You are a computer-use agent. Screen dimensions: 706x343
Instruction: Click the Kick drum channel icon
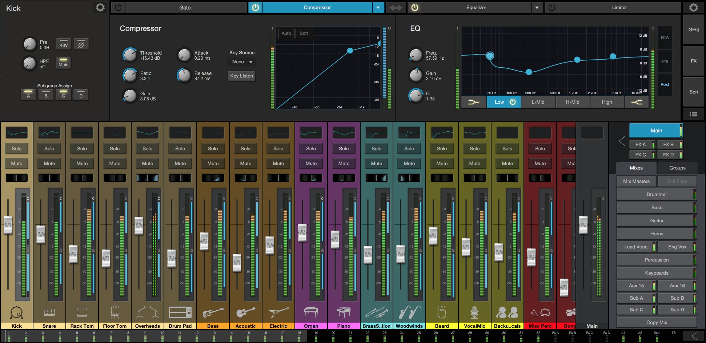tap(16, 312)
